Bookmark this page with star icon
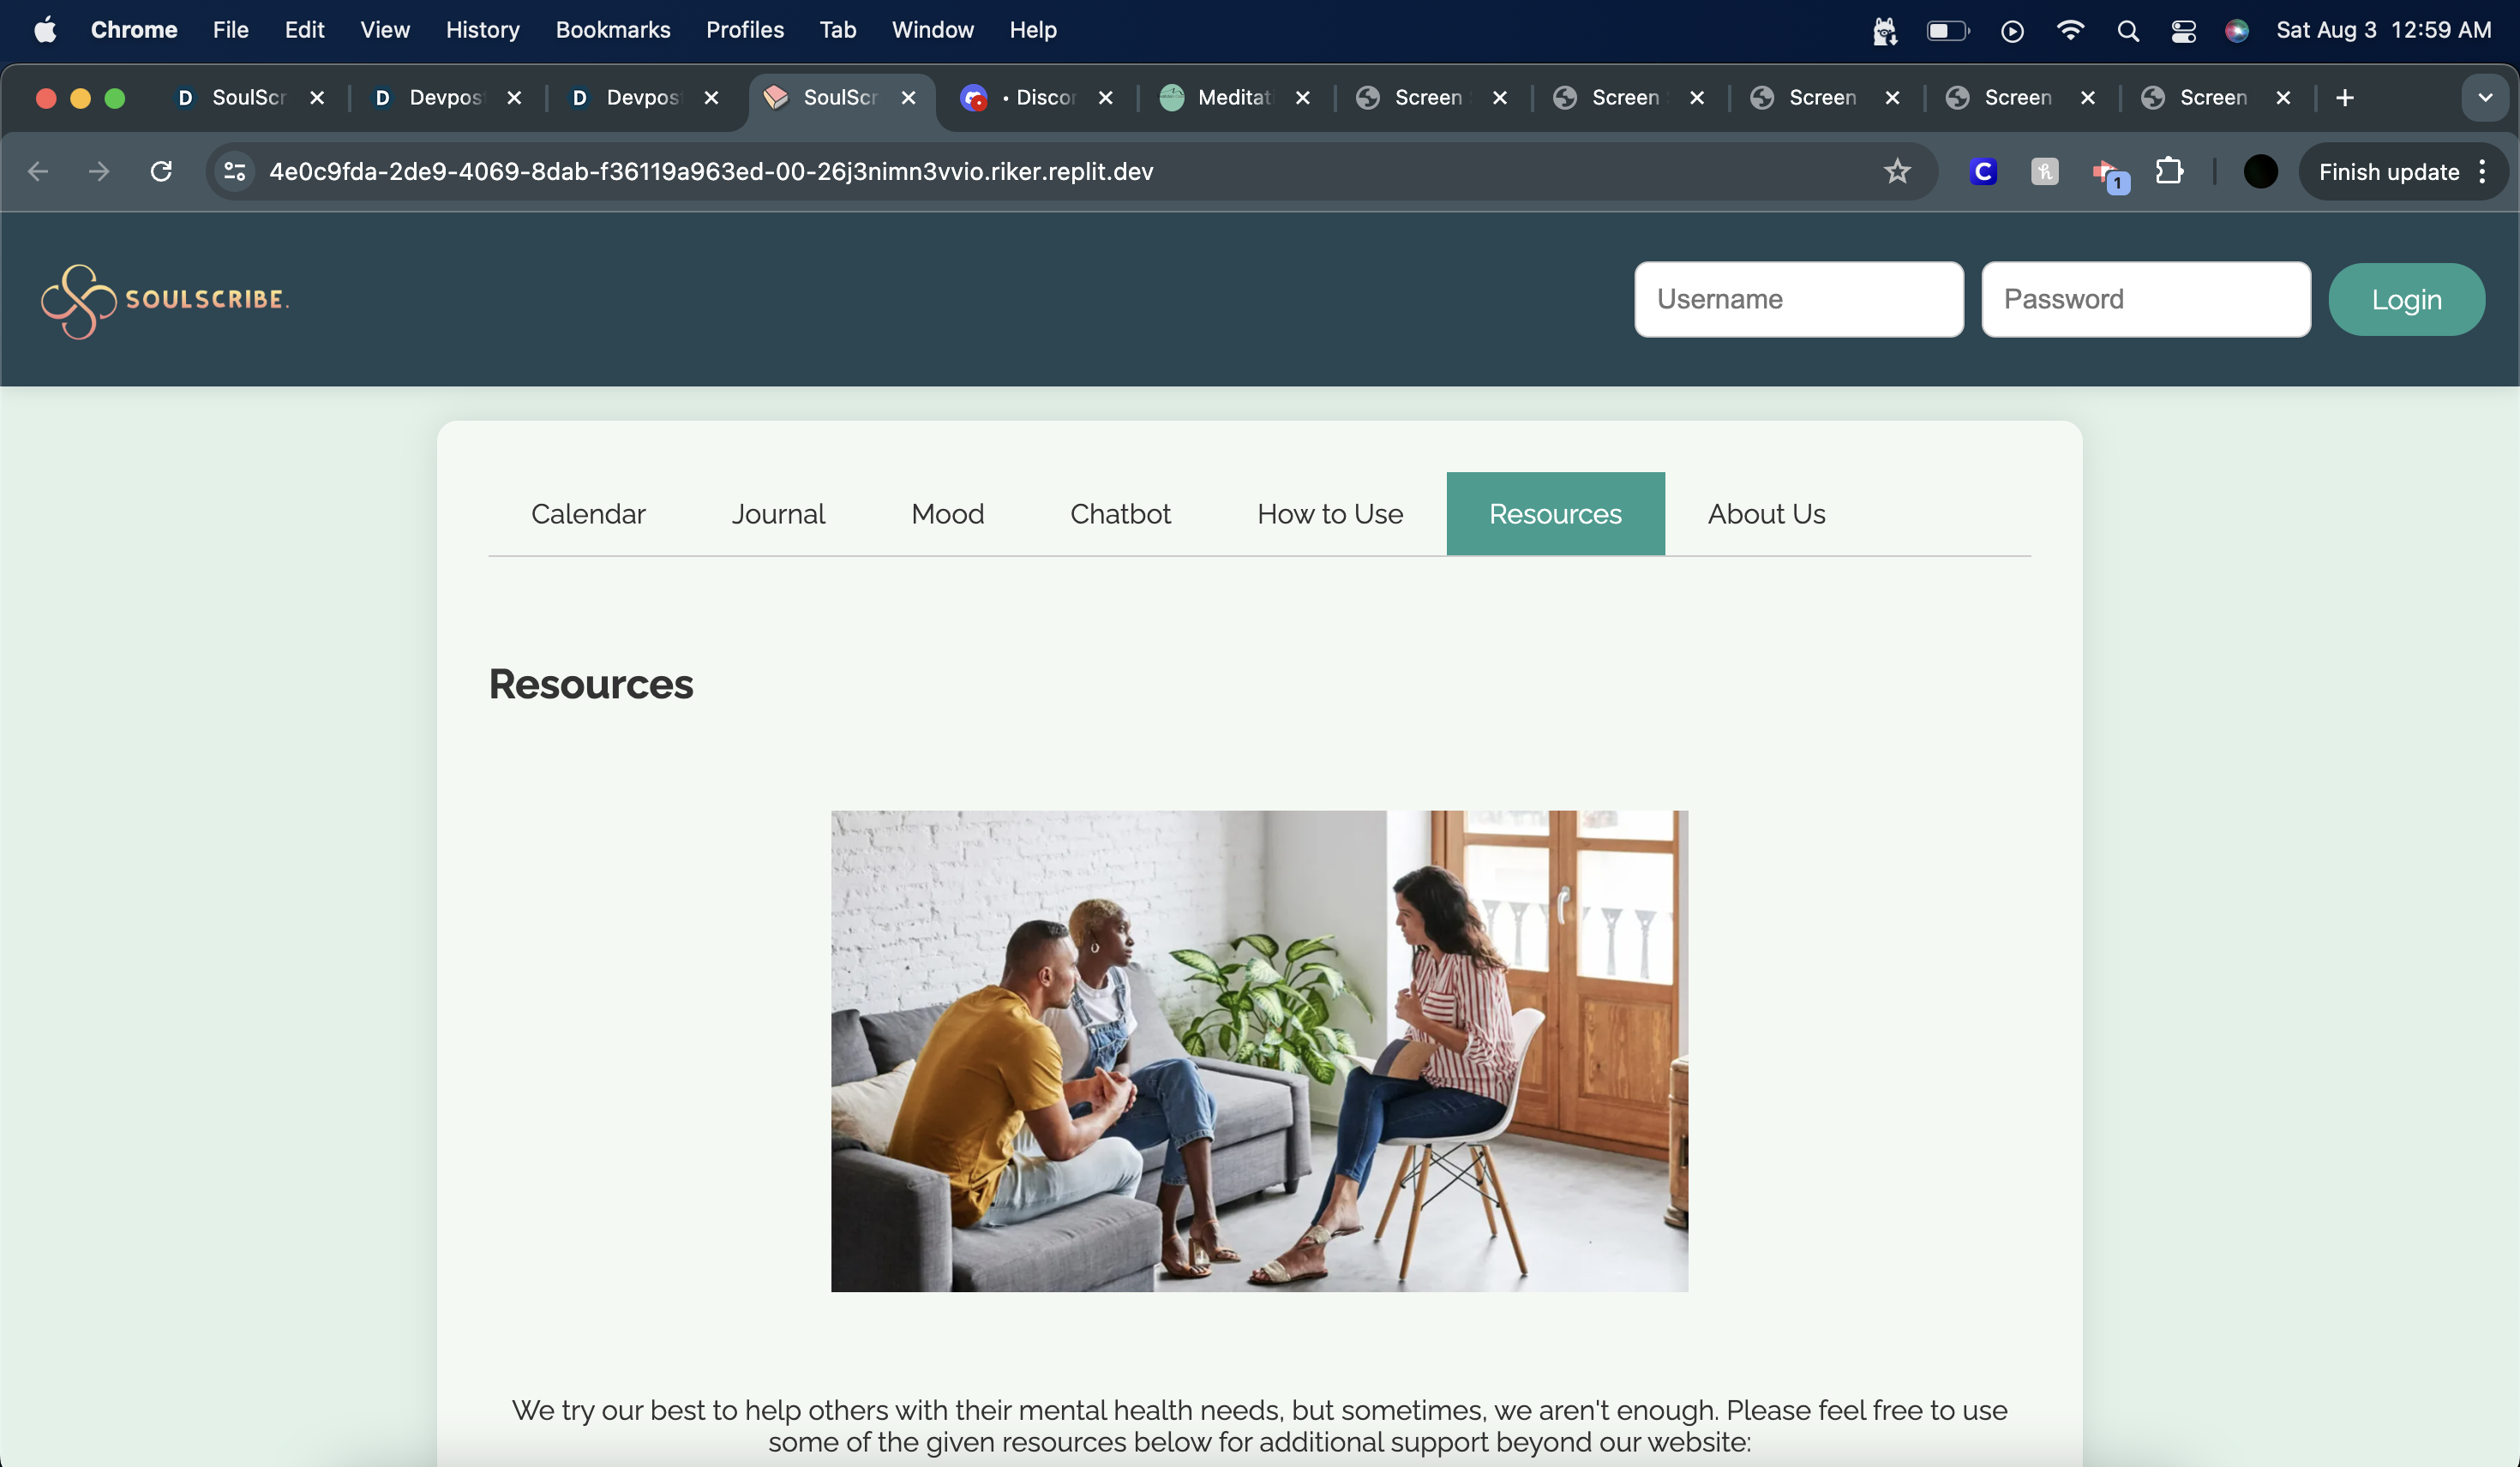 [x=1896, y=172]
